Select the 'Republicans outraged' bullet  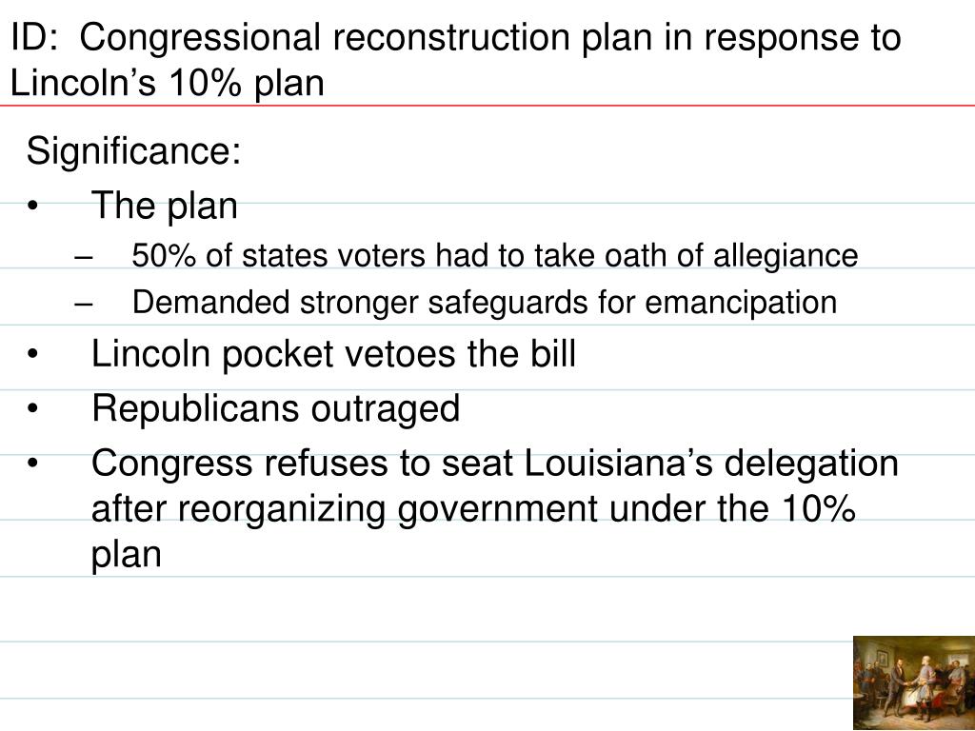pyautogui.click(x=275, y=408)
